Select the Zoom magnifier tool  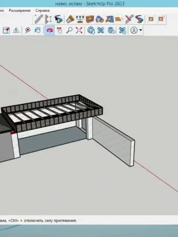[x=69, y=30]
